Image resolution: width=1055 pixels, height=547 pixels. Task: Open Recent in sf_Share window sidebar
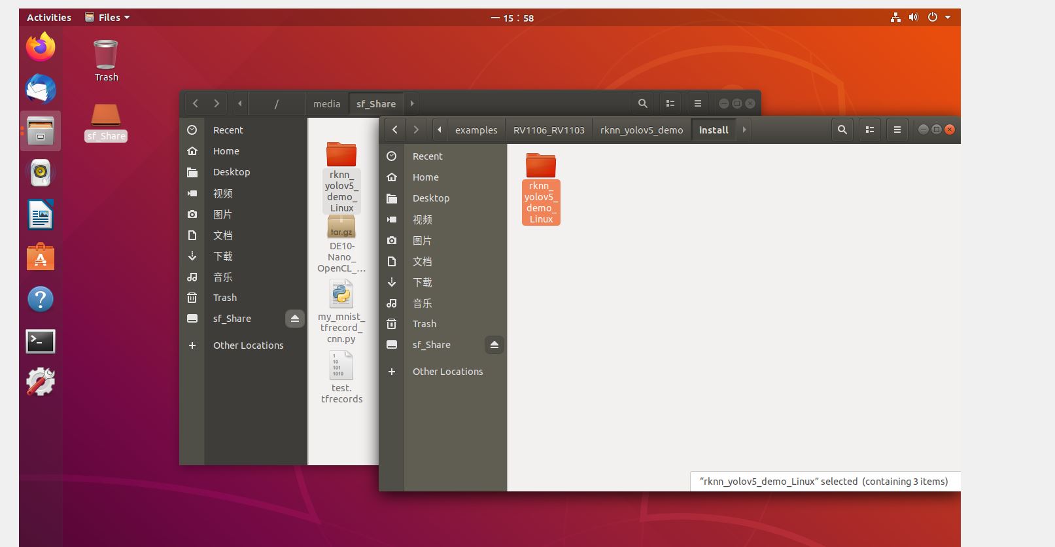(x=243, y=130)
